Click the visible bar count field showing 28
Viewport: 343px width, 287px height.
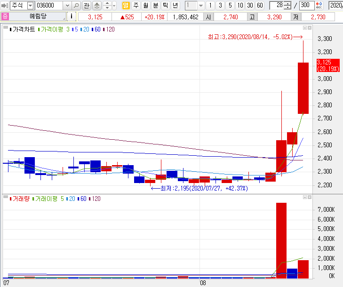click(277, 6)
